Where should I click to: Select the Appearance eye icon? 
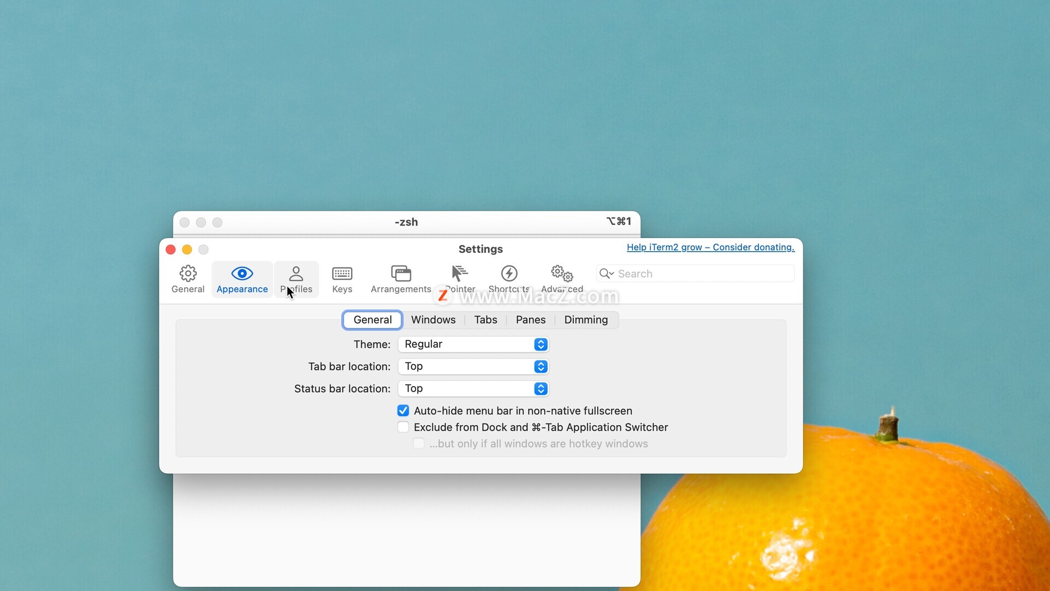pos(242,274)
